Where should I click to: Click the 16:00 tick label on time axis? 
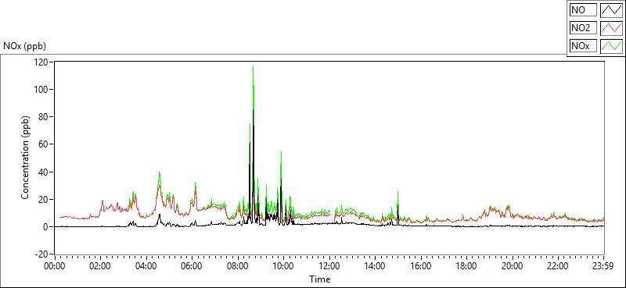(421, 265)
